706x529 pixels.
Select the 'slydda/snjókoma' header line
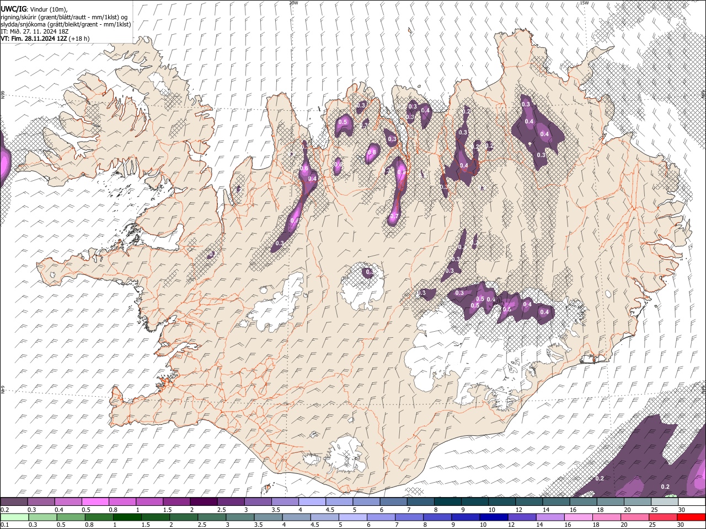coord(66,24)
